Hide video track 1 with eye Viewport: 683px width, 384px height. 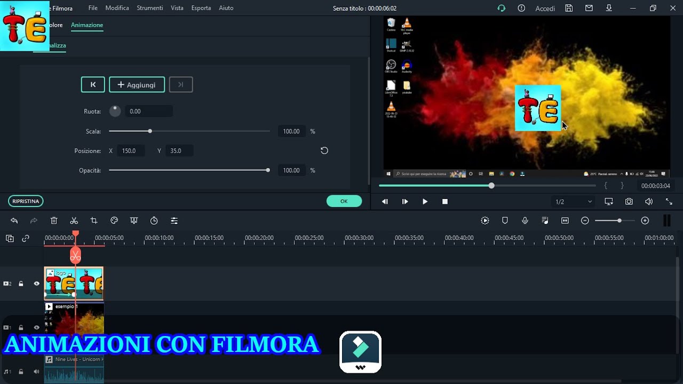[x=37, y=327]
